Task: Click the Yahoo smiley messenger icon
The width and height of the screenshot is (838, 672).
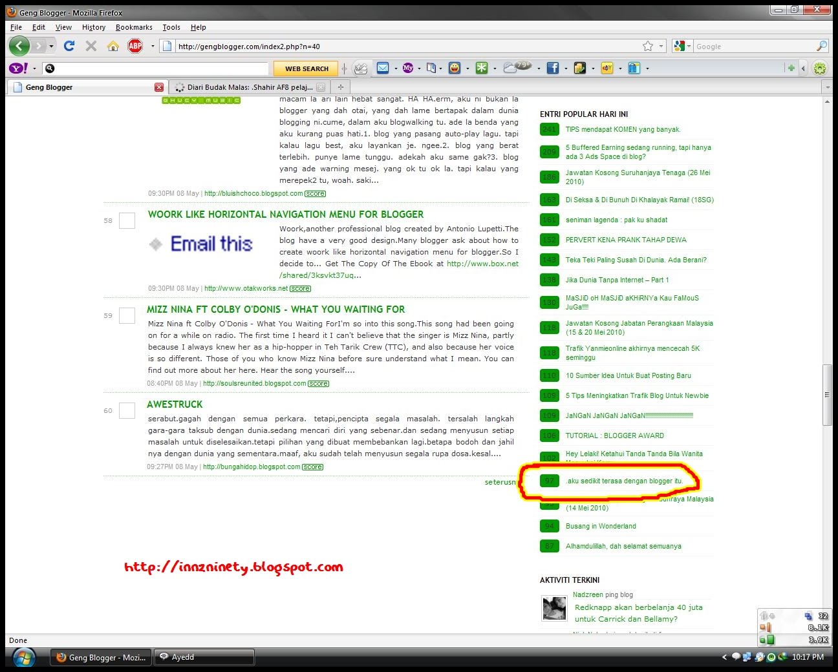Action: 455,68
